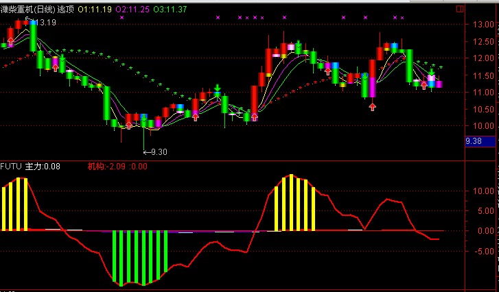Select the FUTU sub-indicator label
The image size is (499, 292).
click(11, 166)
